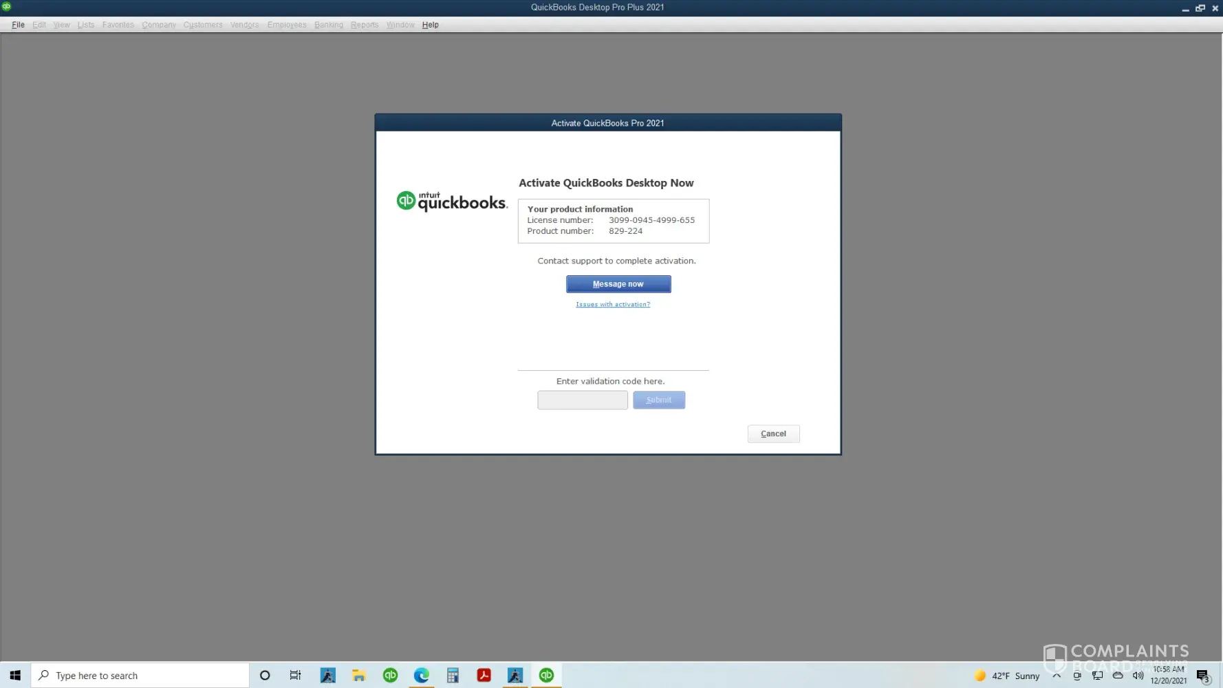
Task: Open the Windows Start menu
Action: pyautogui.click(x=15, y=676)
